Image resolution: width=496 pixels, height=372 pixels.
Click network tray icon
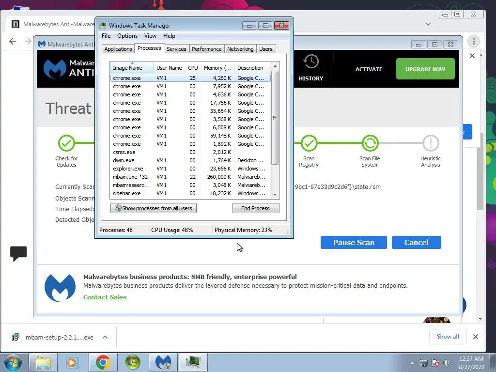(423, 363)
